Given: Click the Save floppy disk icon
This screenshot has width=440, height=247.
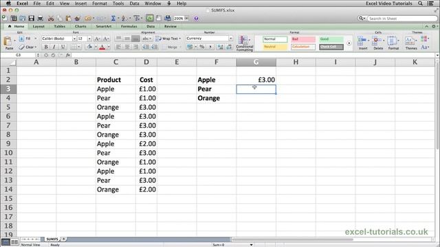Looking at the screenshot, I should pyautogui.click(x=31, y=19).
